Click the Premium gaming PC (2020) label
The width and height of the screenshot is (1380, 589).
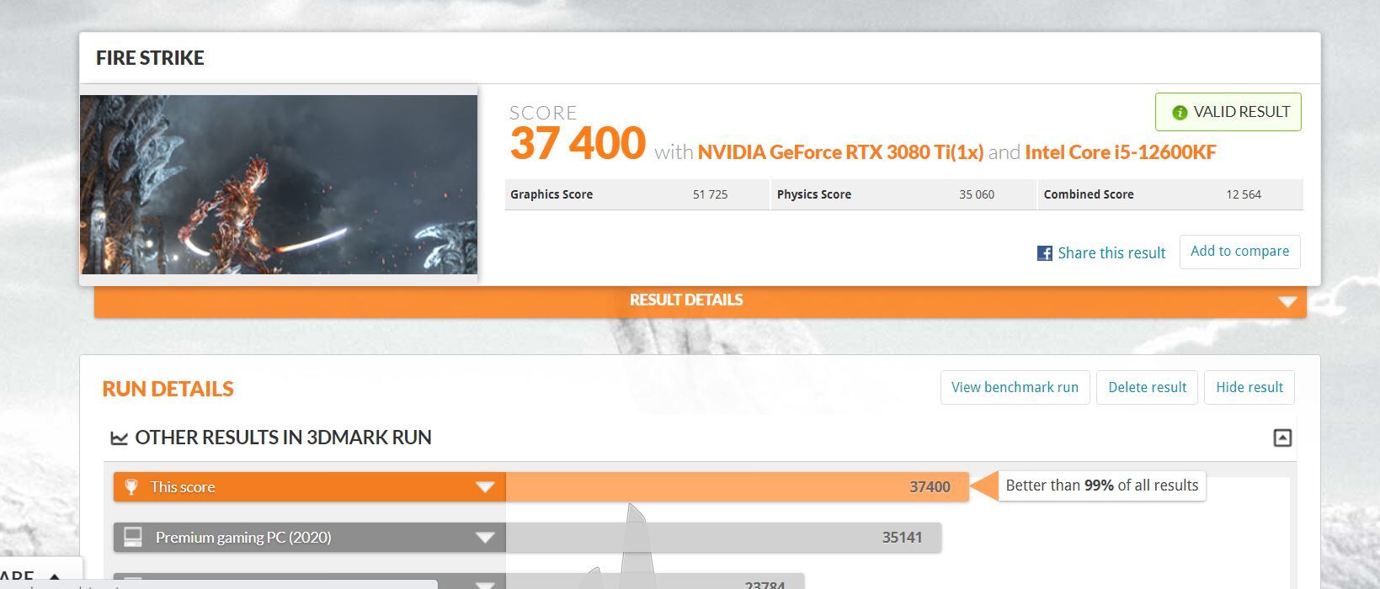(243, 538)
